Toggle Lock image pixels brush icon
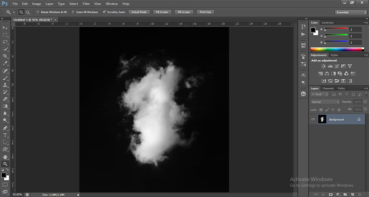This screenshot has width=369, height=197. pyautogui.click(x=327, y=110)
